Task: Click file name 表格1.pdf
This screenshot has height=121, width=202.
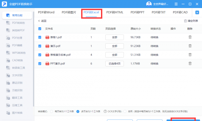Action: click(x=56, y=37)
